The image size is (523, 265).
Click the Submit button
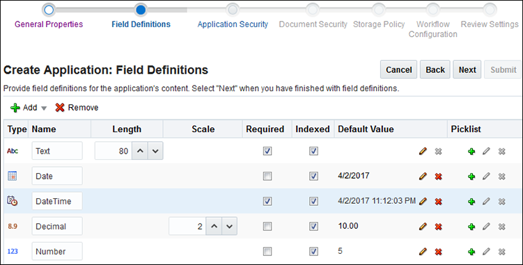coord(503,70)
